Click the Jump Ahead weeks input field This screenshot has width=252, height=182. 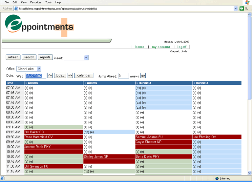(123, 76)
